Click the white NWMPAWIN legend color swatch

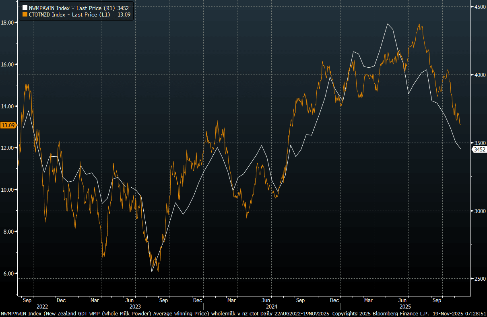point(25,8)
